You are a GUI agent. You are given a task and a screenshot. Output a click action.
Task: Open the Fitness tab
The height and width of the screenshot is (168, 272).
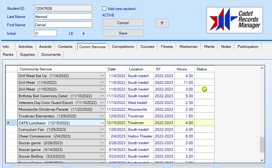167,47
